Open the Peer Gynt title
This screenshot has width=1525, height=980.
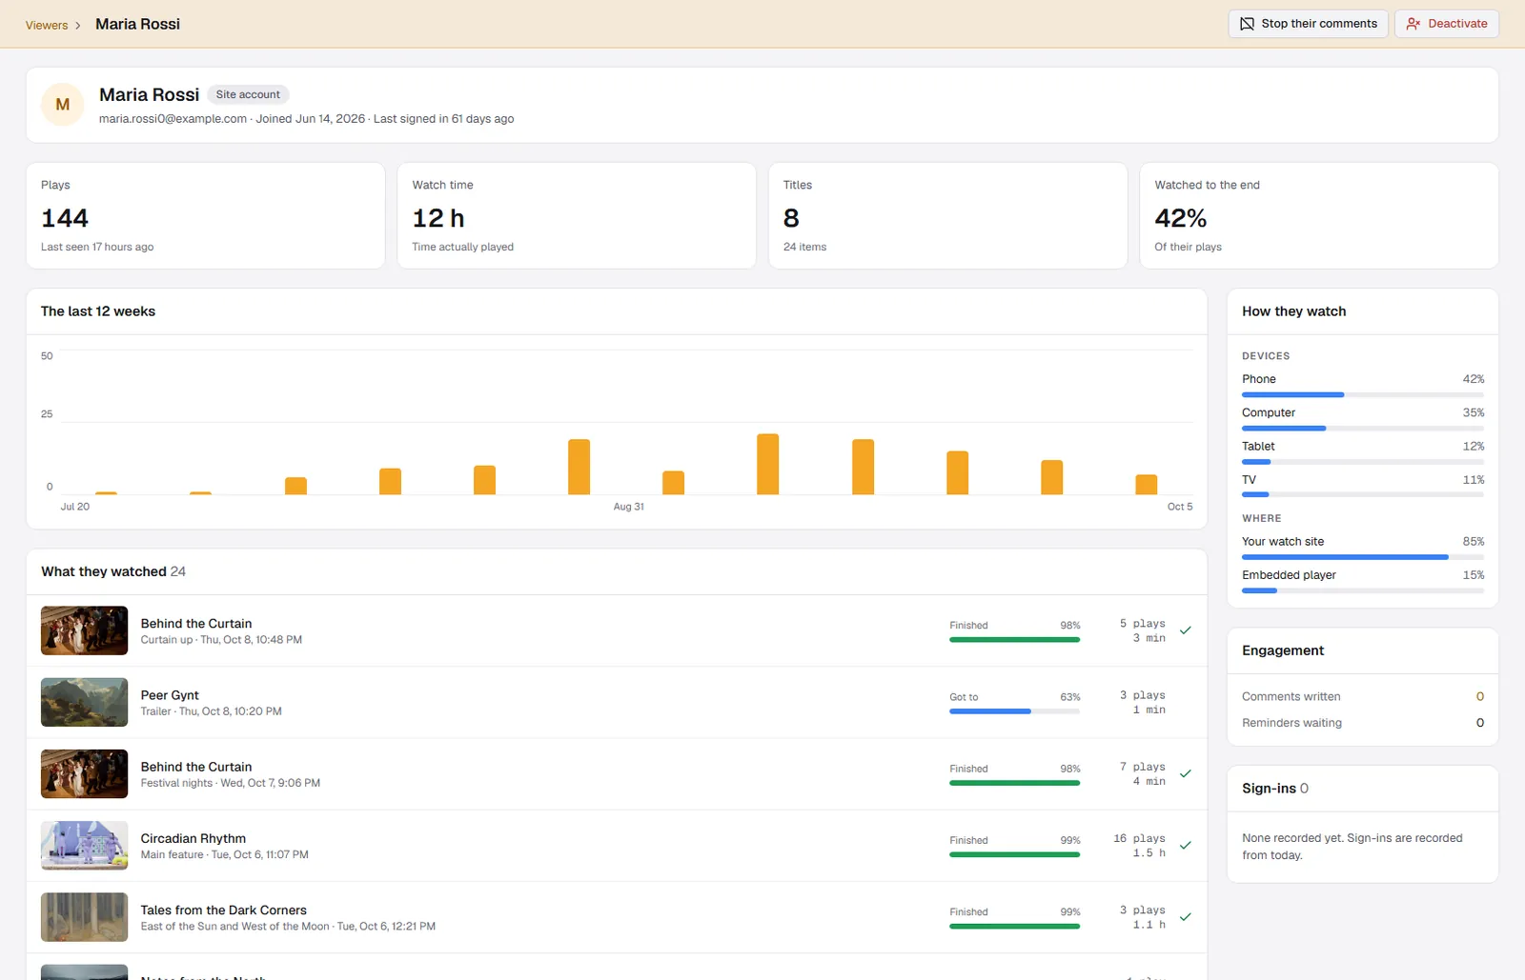point(170,695)
